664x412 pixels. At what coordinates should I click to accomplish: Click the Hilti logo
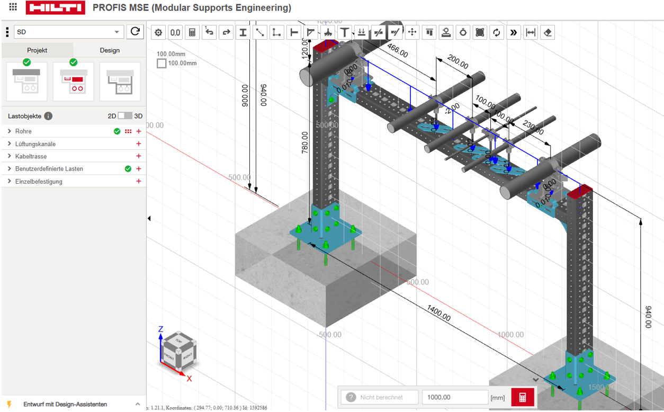point(55,8)
